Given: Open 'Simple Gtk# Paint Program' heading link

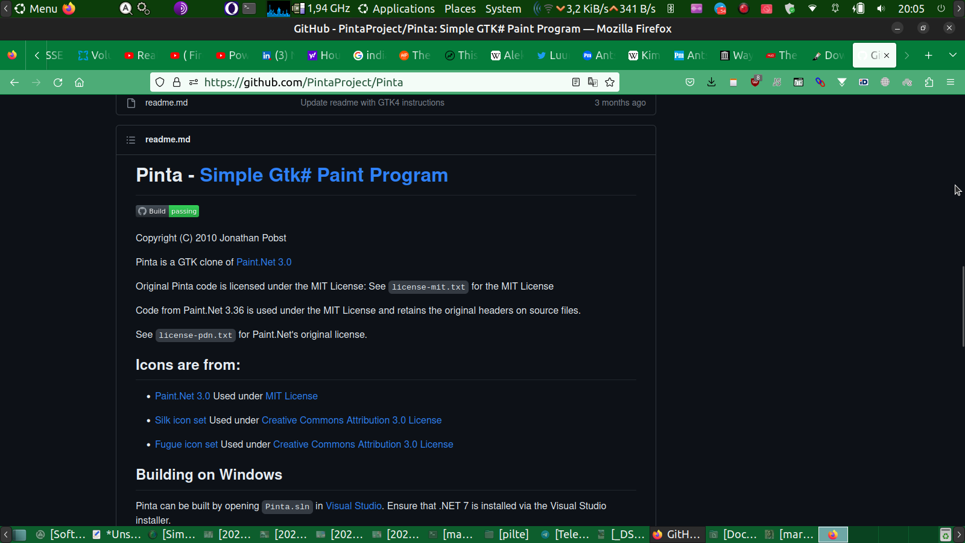Looking at the screenshot, I should (324, 175).
